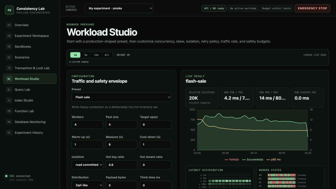Open Database Monitoring
Viewport: 336px width, 189px height.
tap(30, 122)
